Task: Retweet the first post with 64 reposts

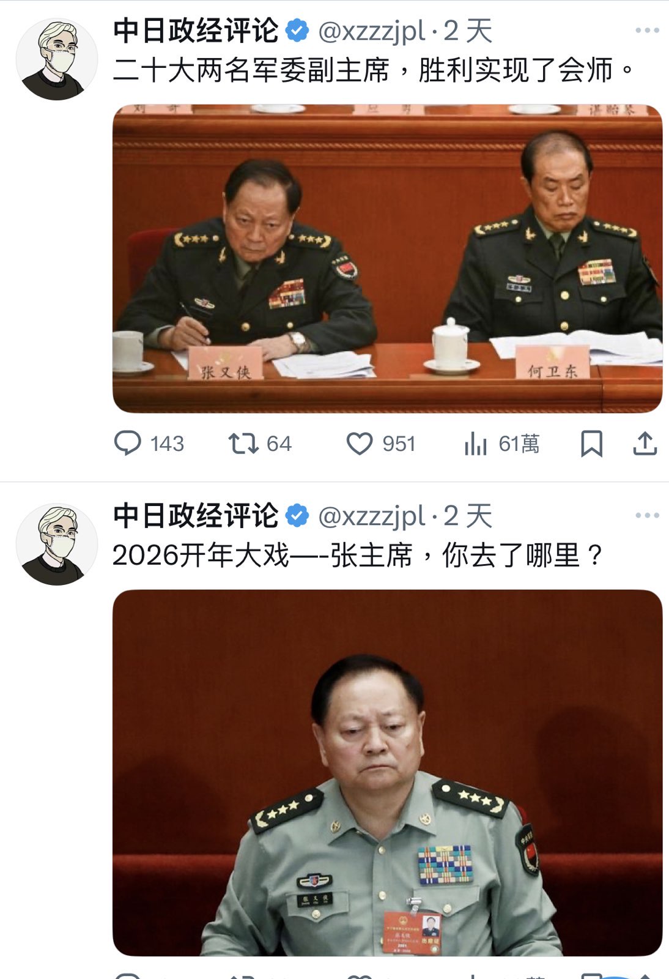Action: [260, 444]
